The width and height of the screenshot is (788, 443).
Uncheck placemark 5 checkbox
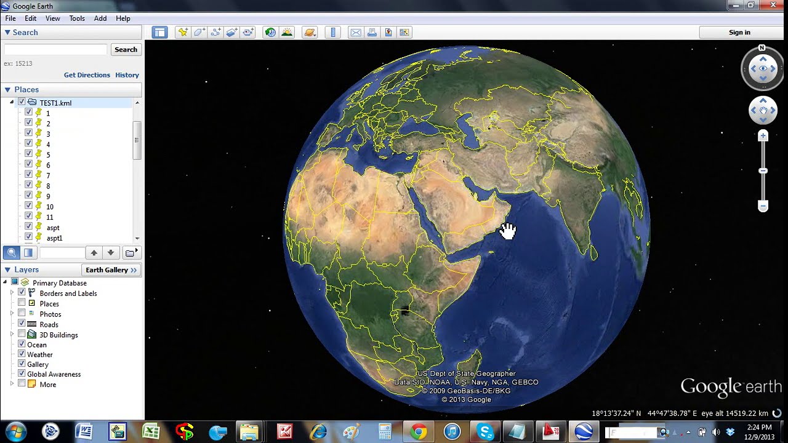(x=28, y=154)
